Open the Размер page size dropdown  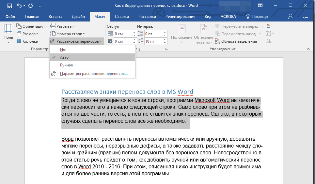pos(27,34)
